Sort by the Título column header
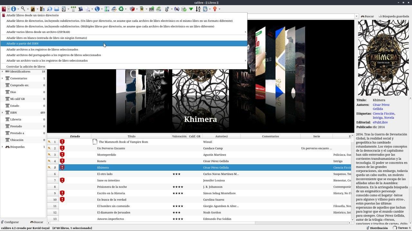Viewport: 412px width, 231px height. [x=131, y=136]
